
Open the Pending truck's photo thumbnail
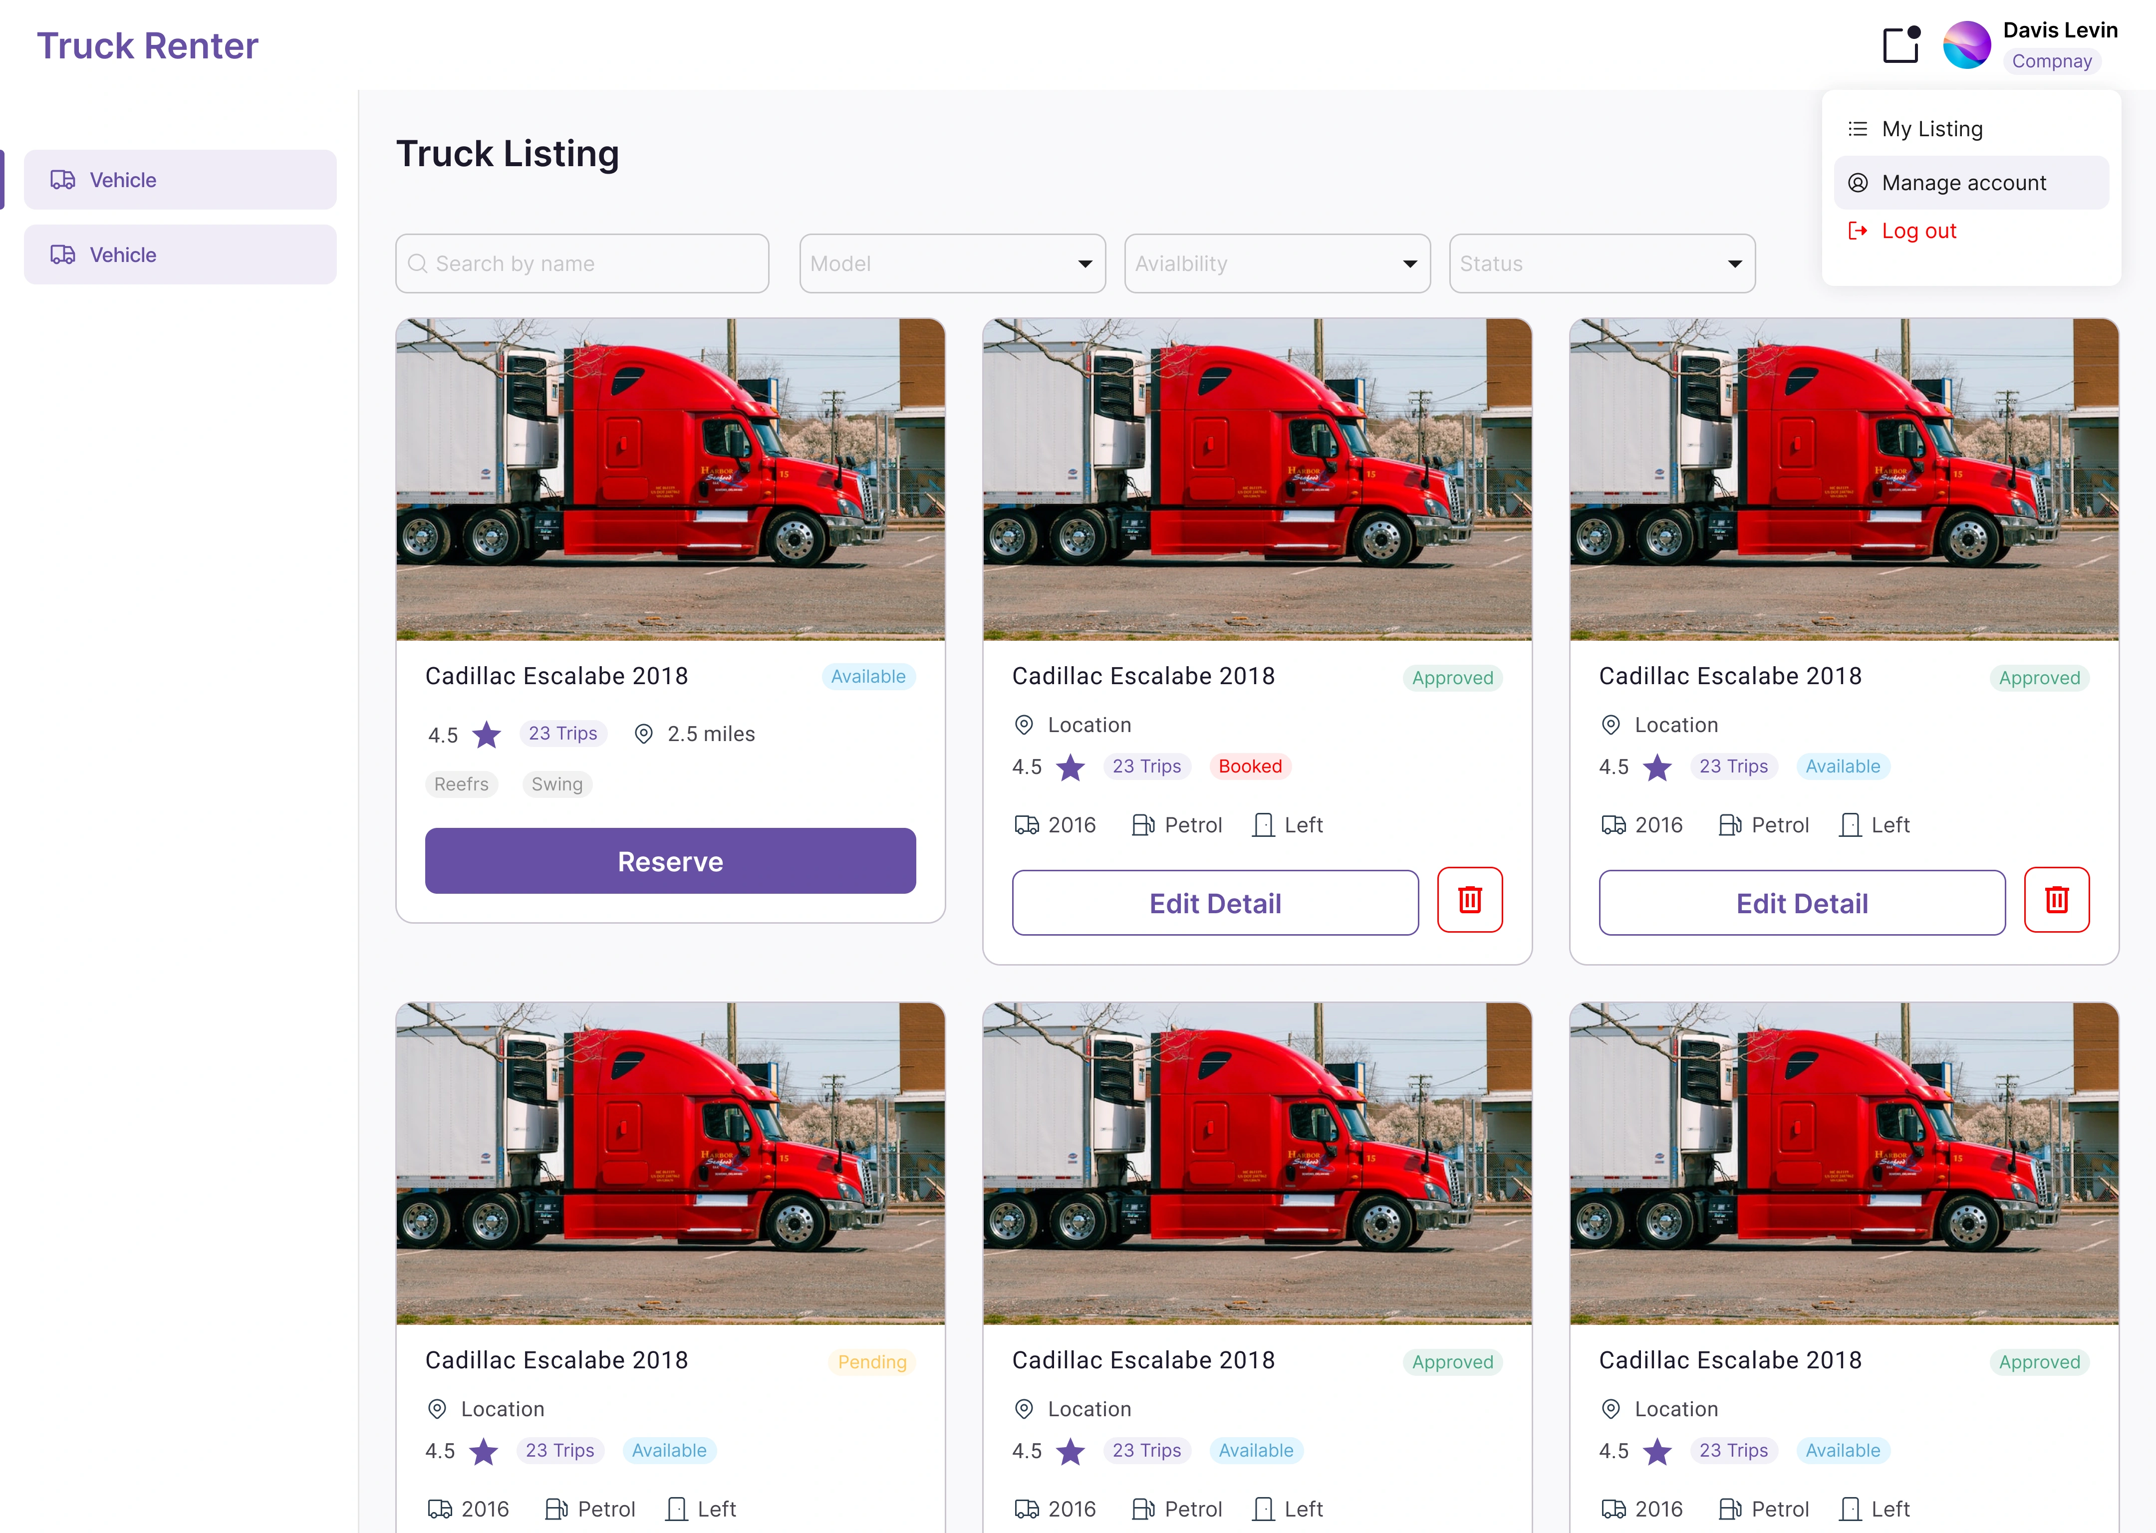(x=670, y=1163)
